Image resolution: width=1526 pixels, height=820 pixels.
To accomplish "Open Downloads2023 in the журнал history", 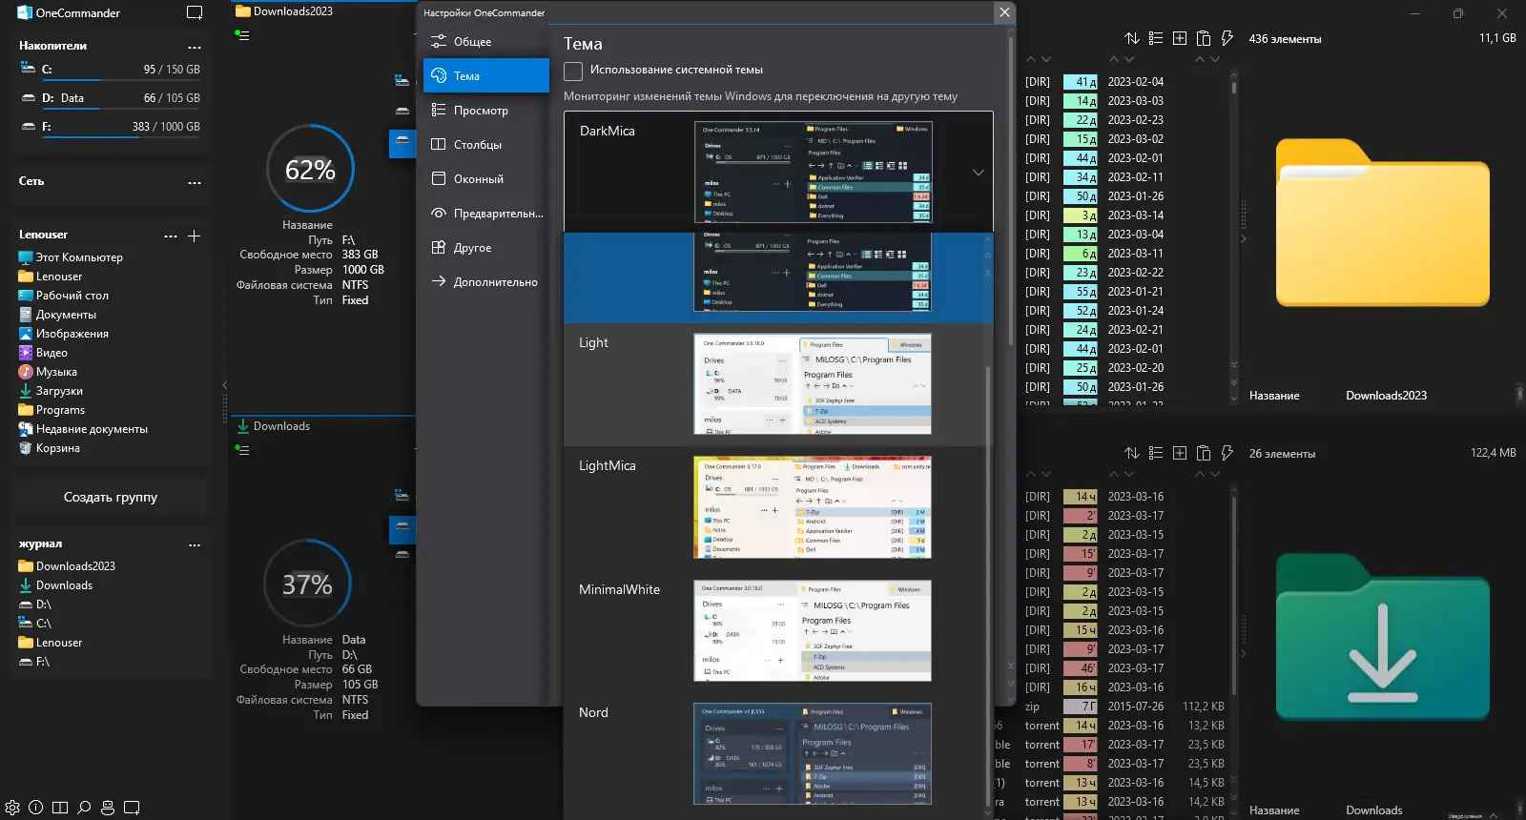I will (x=67, y=566).
